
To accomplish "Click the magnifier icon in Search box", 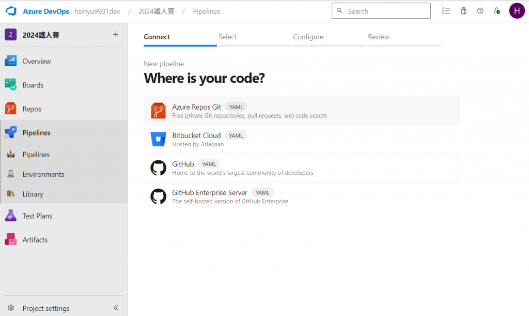I will [x=340, y=11].
